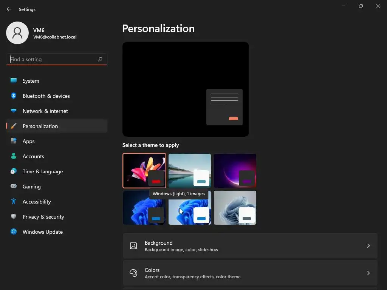
Task: Click the Time & language clock icon
Action: [x=14, y=171]
